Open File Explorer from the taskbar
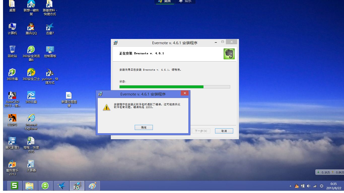Image resolution: width=344 pixels, height=193 pixels. [30, 186]
